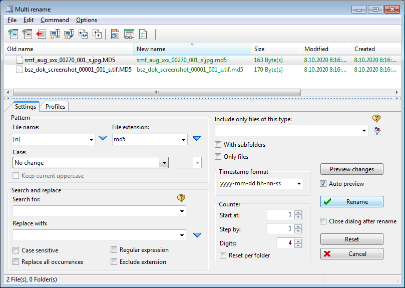405x288 pixels.
Task: Increase the Start at counter value
Action: (x=298, y=213)
